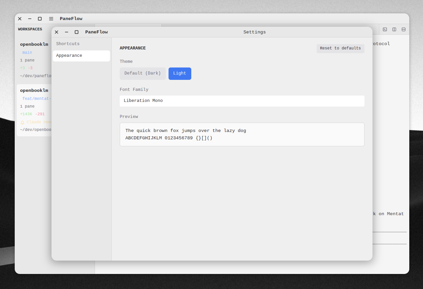The image size is (423, 289).
Task: Click the WORKSPACES sidebar header
Action: [30, 29]
